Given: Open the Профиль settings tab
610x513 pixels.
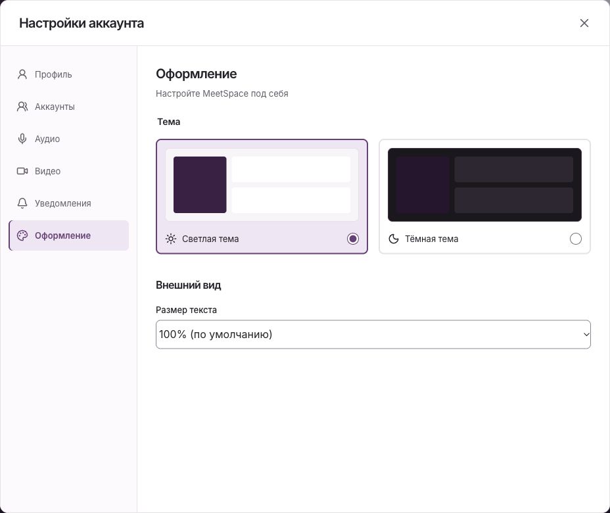Looking at the screenshot, I should coord(69,74).
